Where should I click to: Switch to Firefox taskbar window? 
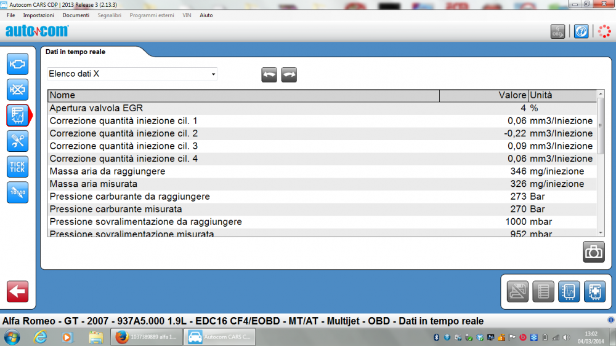[147, 337]
